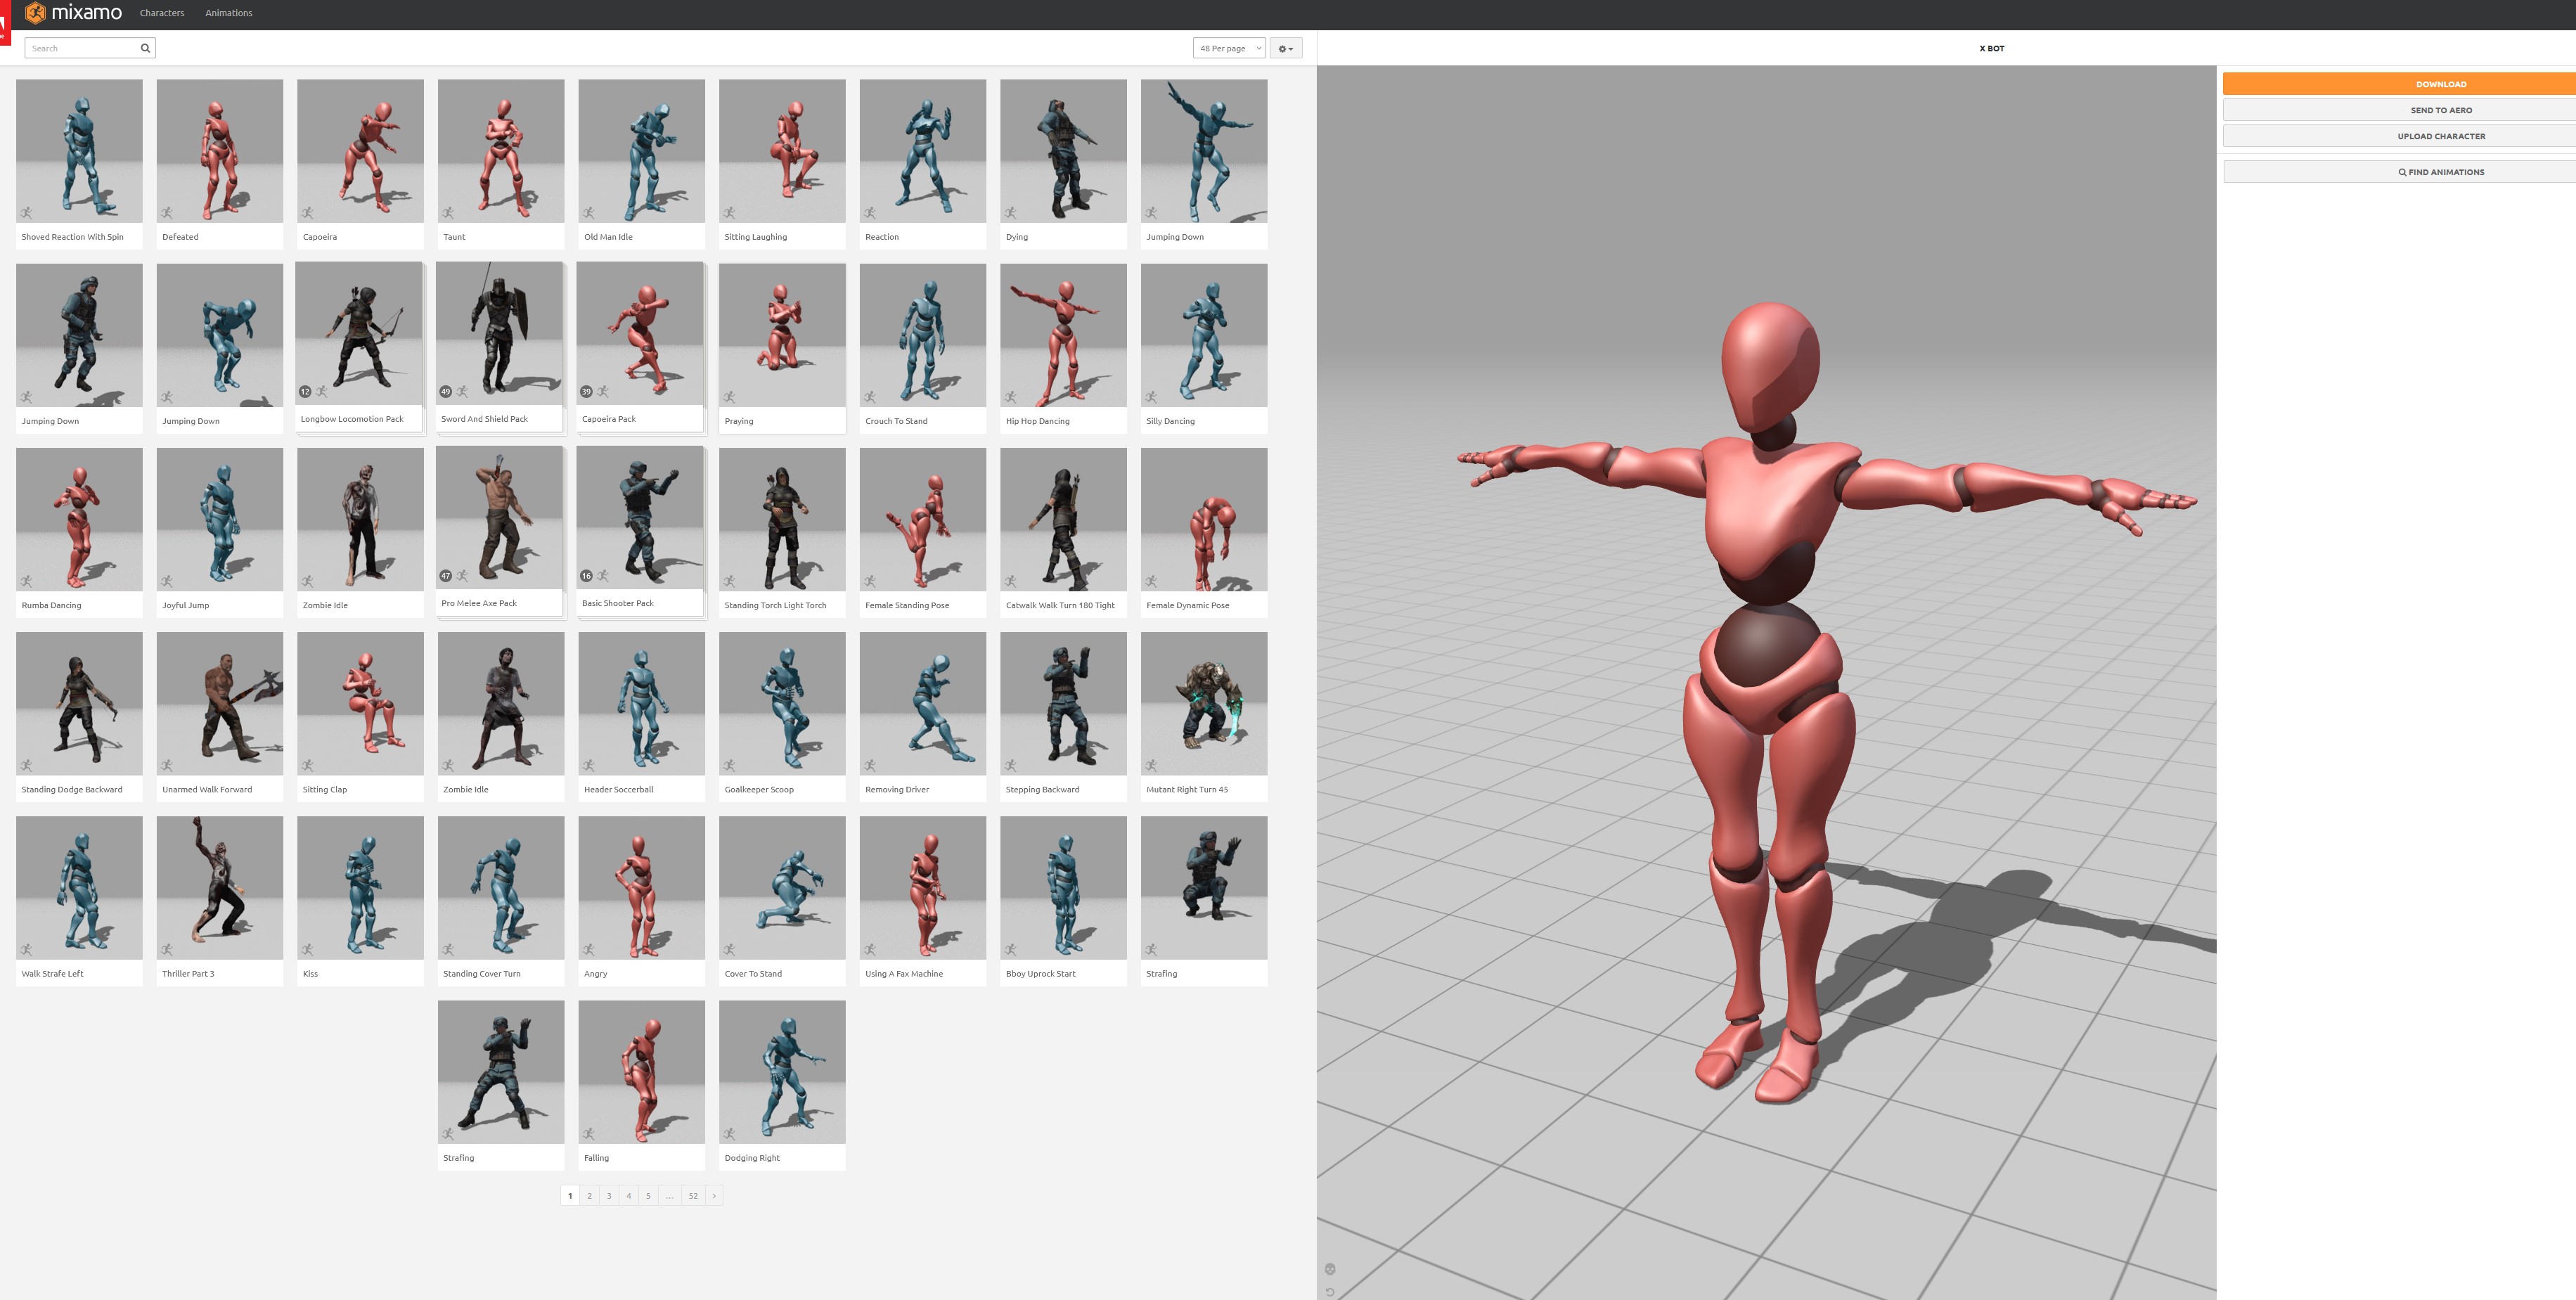Click the Send To Aero button
The image size is (2576, 1300).
(2400, 110)
